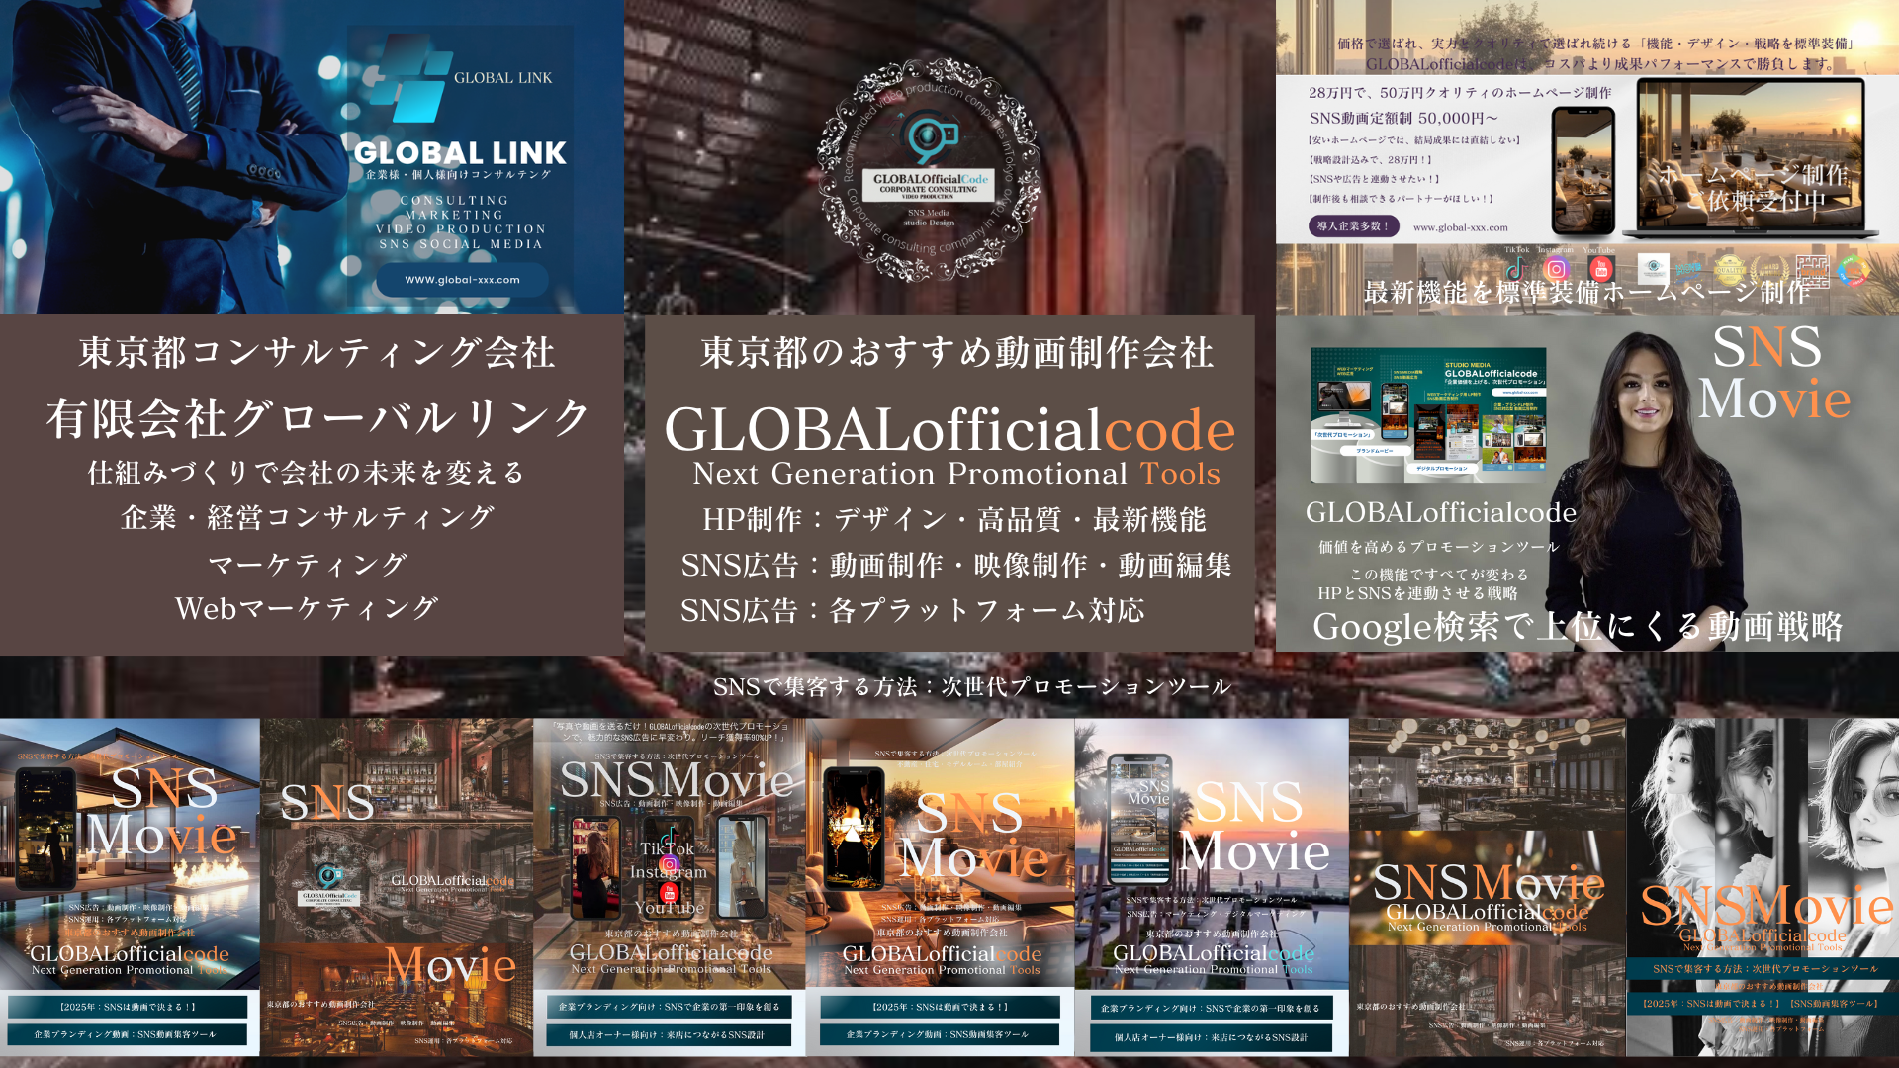1899x1068 pixels.
Task: Open the restaurant wine-glass SNSMovie poster
Action: click(1488, 887)
